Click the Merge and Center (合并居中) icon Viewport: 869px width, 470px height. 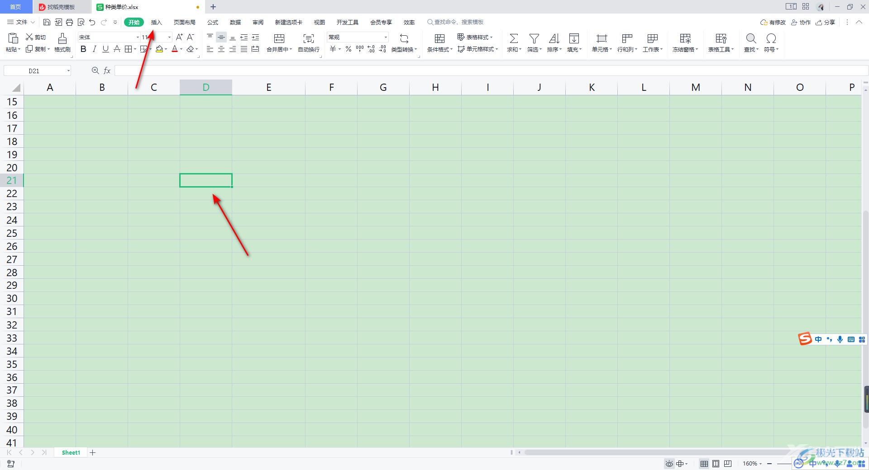point(279,38)
